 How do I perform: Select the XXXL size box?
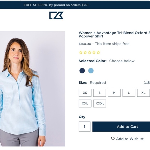(100, 103)
